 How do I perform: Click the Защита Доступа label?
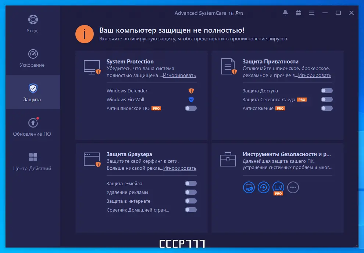260,91
